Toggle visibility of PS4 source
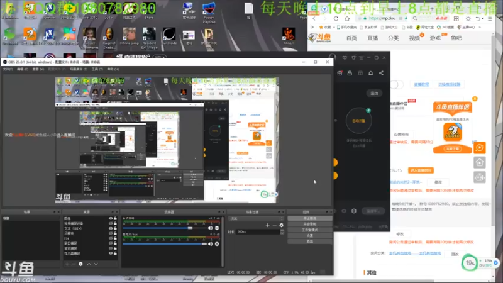This screenshot has width=503, height=283. (x=111, y=238)
